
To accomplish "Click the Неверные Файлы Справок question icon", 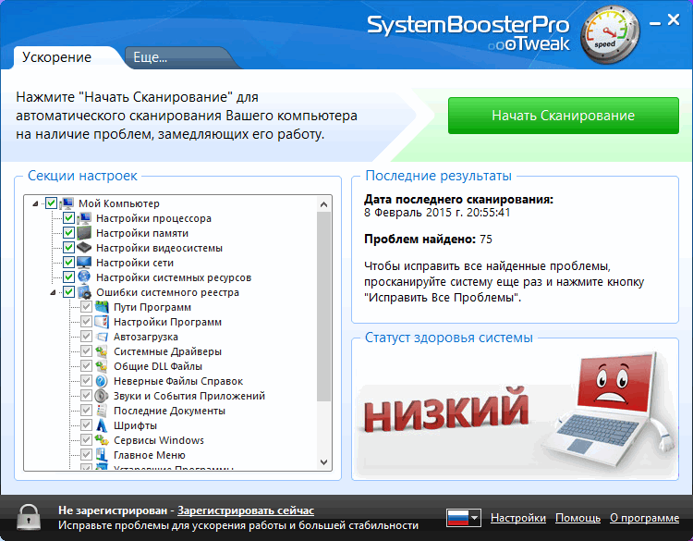I will tap(102, 381).
